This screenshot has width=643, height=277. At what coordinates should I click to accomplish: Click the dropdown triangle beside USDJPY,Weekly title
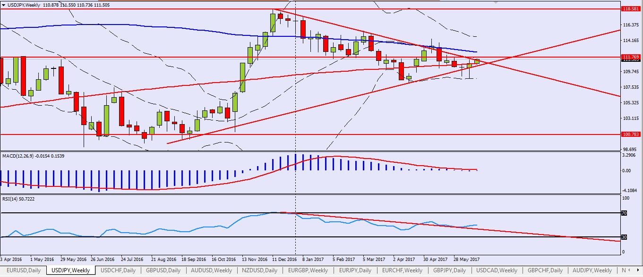pyautogui.click(x=4, y=4)
